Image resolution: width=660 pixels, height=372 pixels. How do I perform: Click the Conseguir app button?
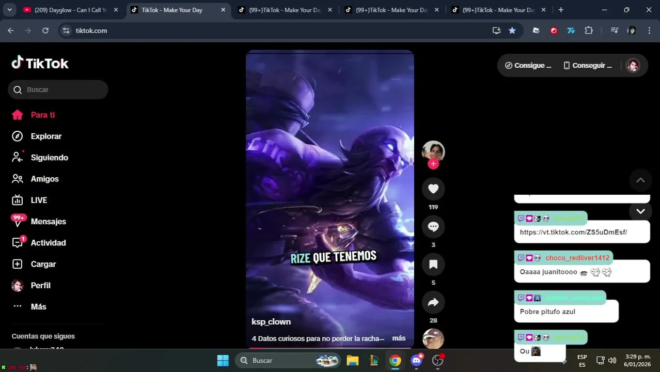[588, 66]
